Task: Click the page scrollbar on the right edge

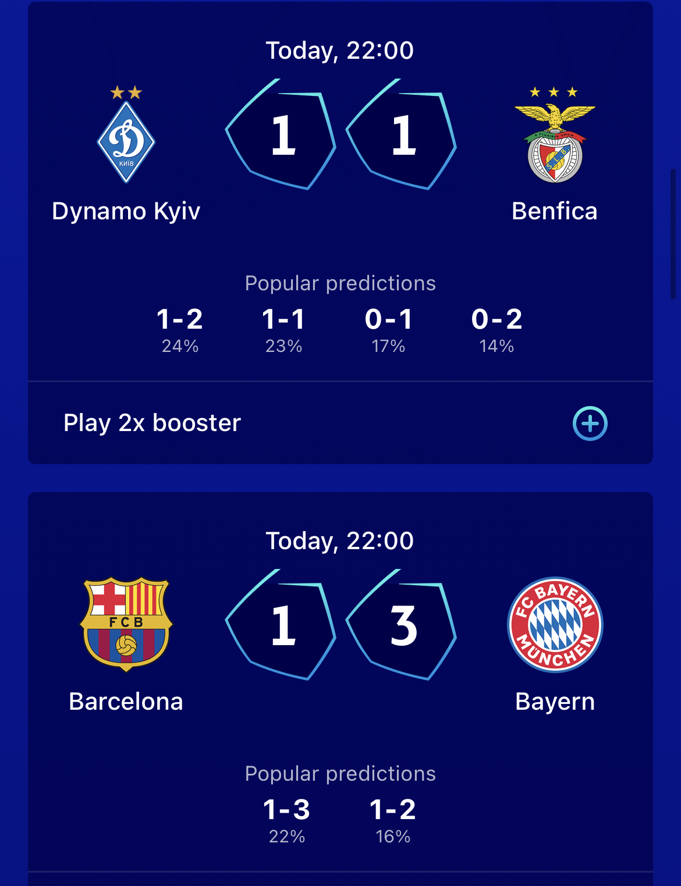Action: click(x=674, y=233)
